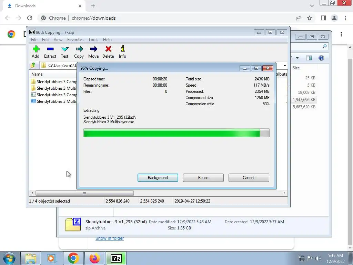Open the volume speaker tray icon
Viewport: 353px width, 265px height.
click(318, 258)
